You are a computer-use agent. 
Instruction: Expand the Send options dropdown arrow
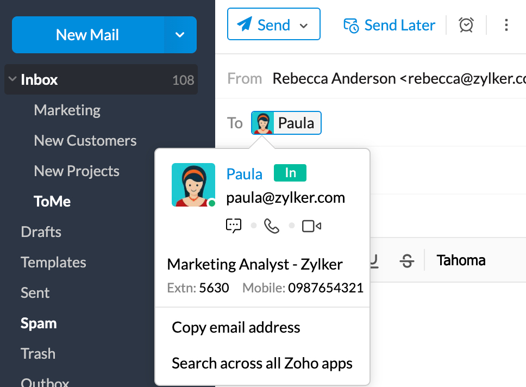coord(304,26)
